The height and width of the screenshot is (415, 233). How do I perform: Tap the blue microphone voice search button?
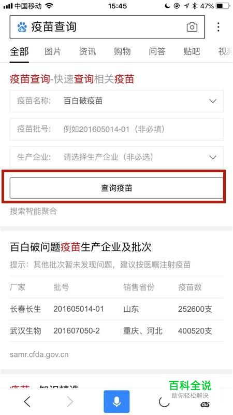point(116,402)
